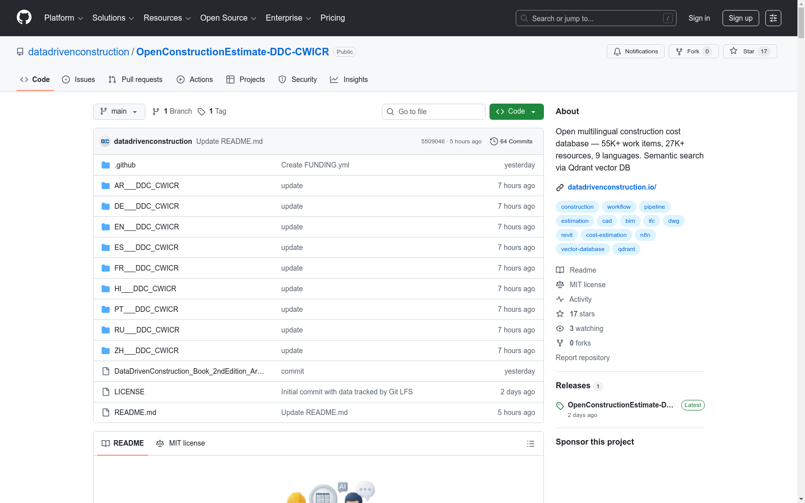Open the Security tab
Image resolution: width=805 pixels, height=503 pixels.
click(x=298, y=79)
